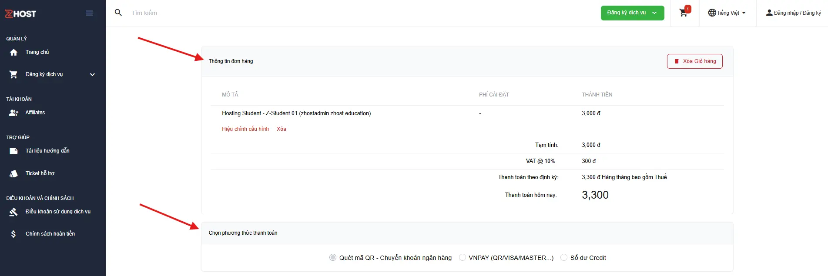Click the Ticket hỗ trợ icon

[x=13, y=173]
